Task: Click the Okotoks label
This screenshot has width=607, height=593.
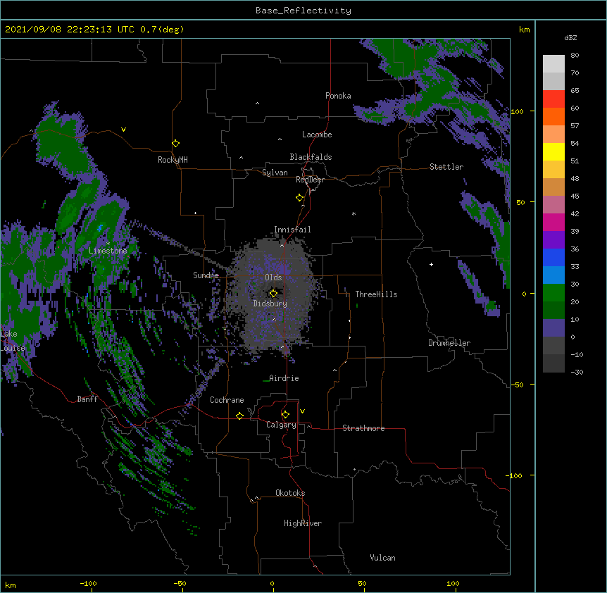Action: pos(290,493)
